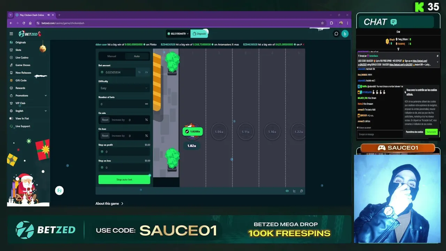Open the chat bubble icon in header

tap(336, 34)
